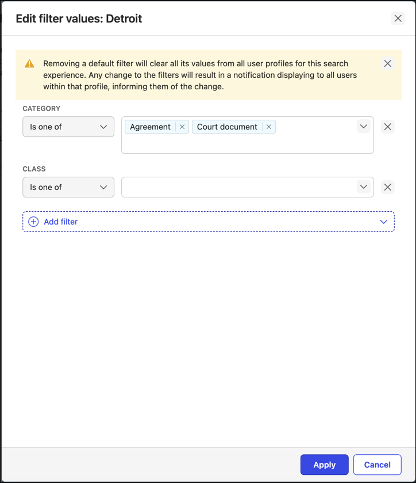Open the Category 'Is one of' operator dropdown
The height and width of the screenshot is (483, 416).
[68, 127]
